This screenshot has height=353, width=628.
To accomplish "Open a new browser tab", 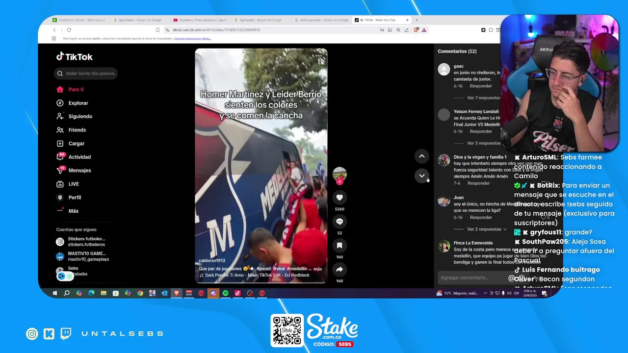I will coord(417,20).
